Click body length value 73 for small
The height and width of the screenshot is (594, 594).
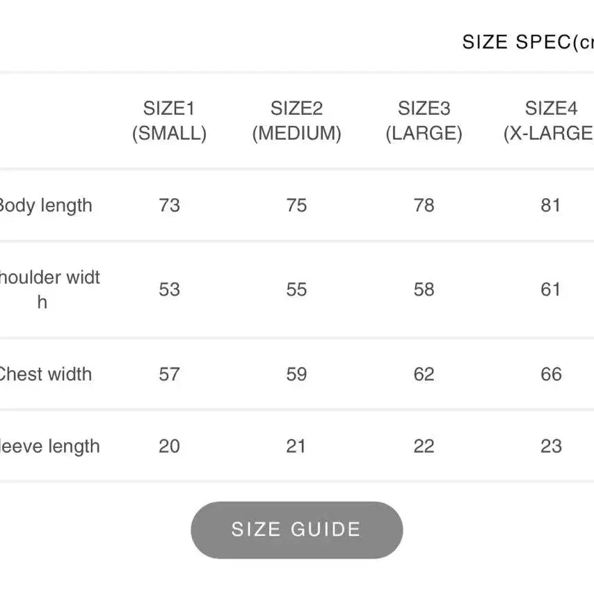pyautogui.click(x=169, y=205)
